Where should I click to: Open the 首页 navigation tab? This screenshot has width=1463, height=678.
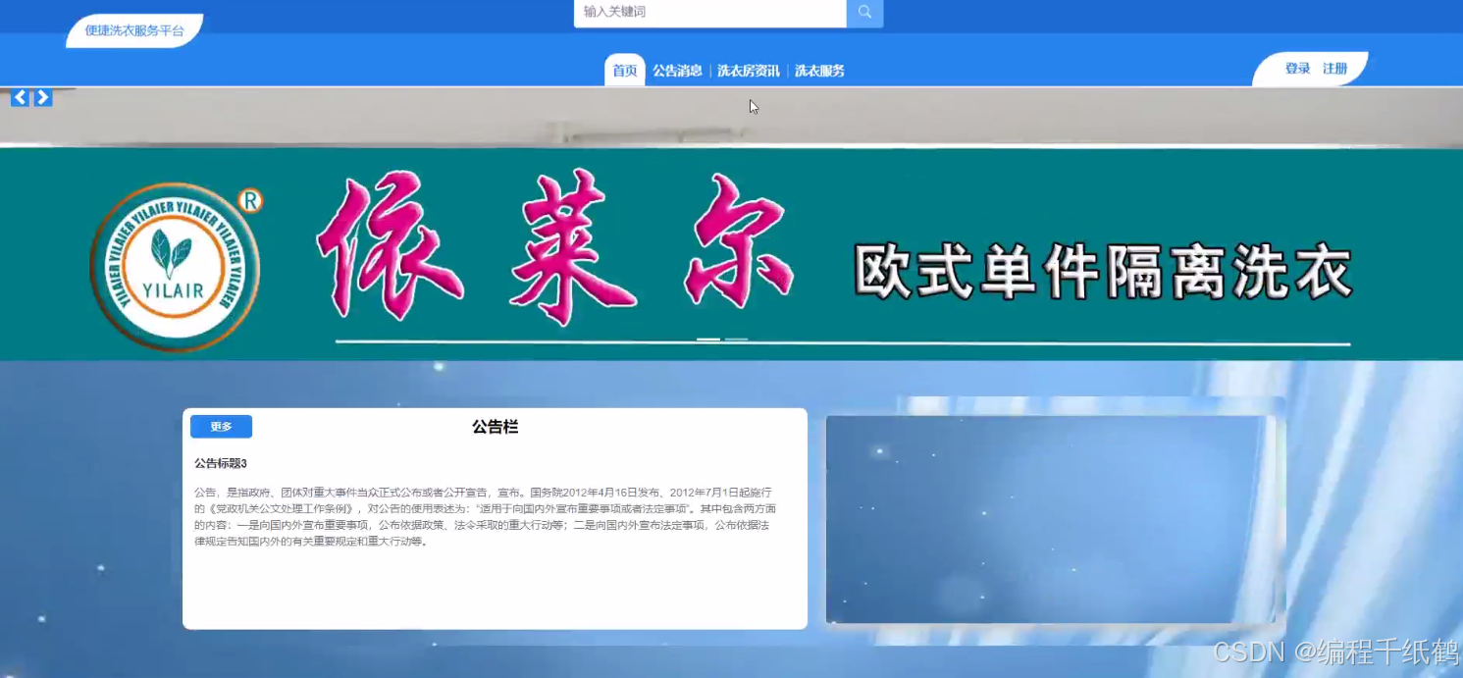[625, 71]
